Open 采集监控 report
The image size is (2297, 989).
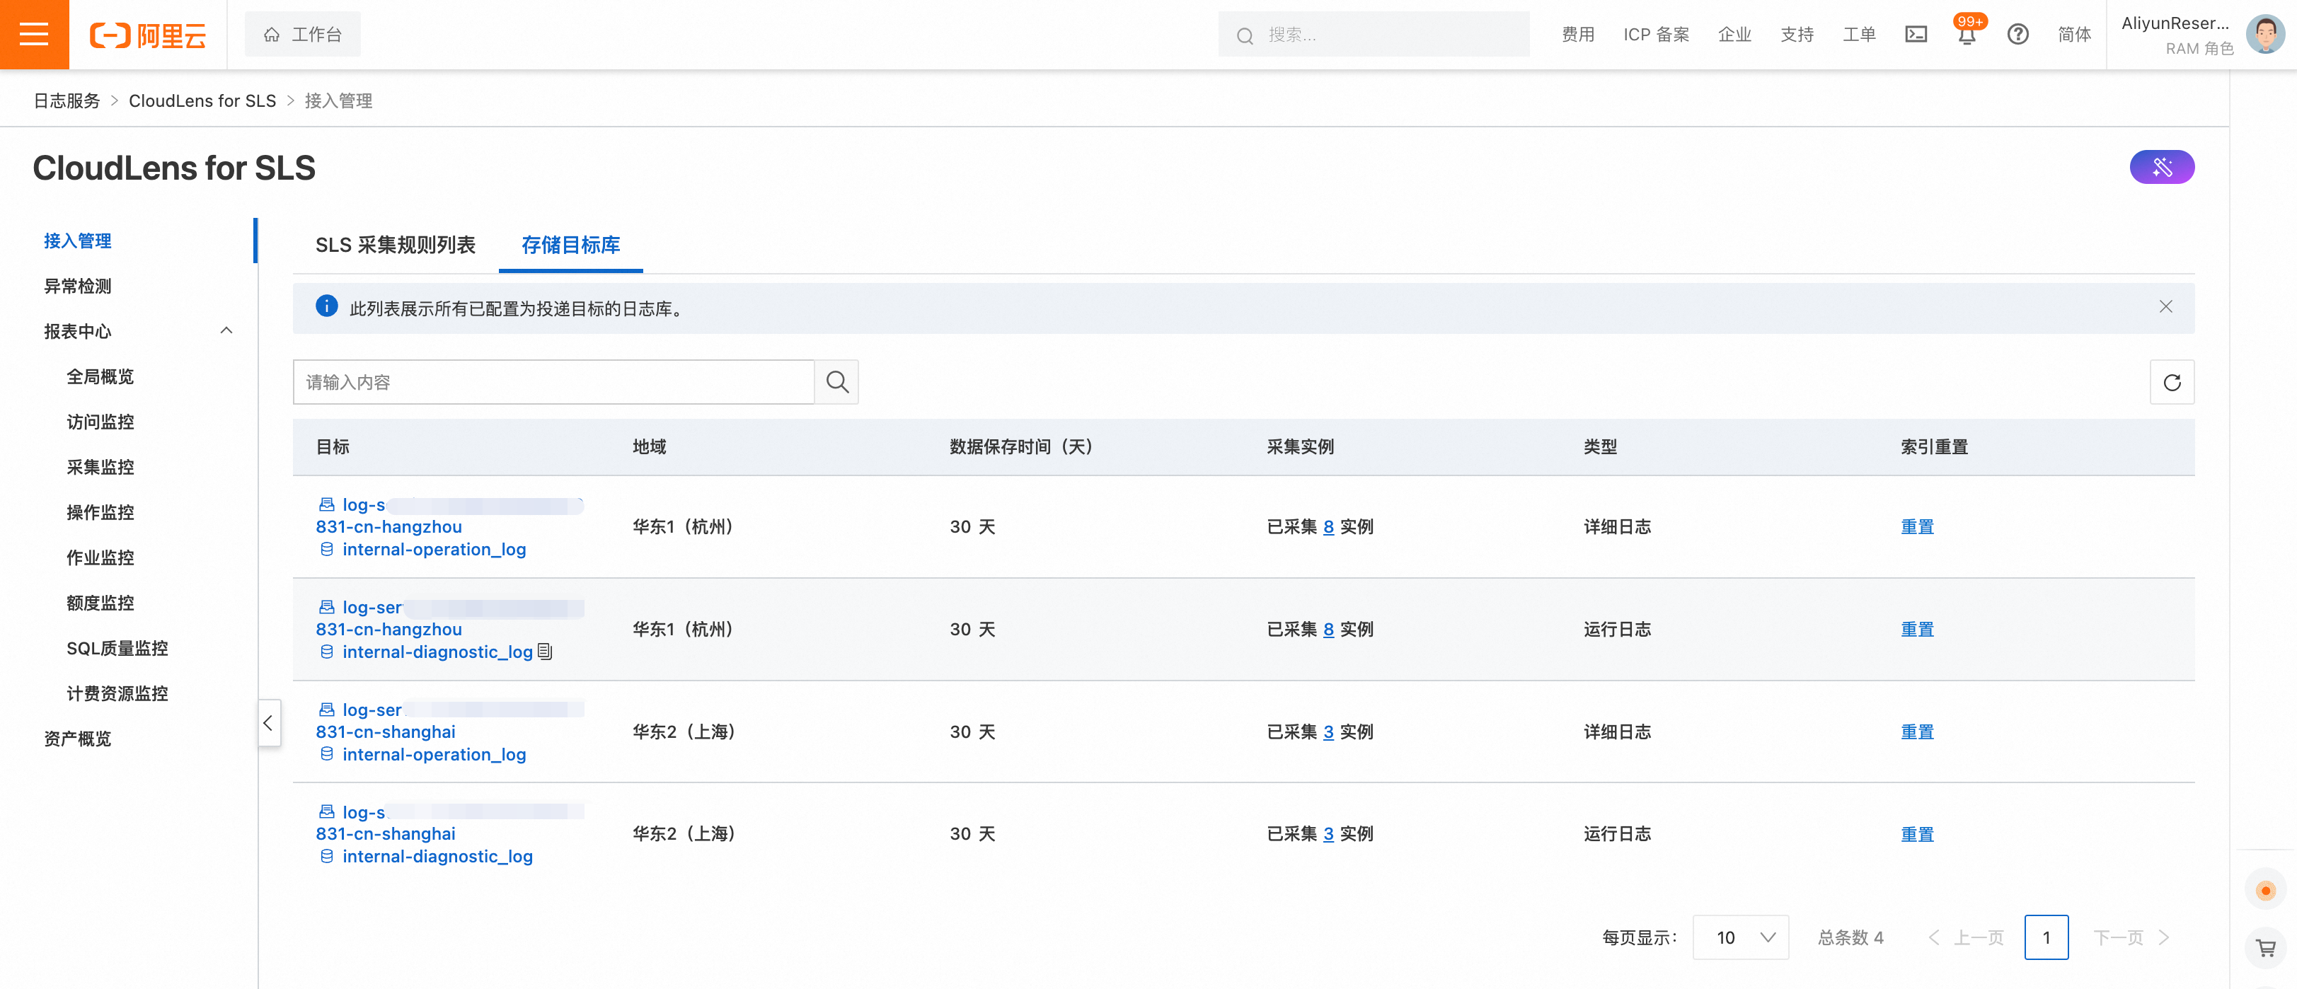[x=100, y=468]
